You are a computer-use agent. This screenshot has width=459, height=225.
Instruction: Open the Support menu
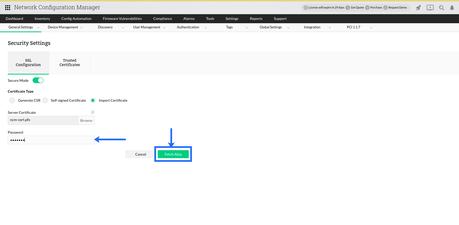pos(280,19)
